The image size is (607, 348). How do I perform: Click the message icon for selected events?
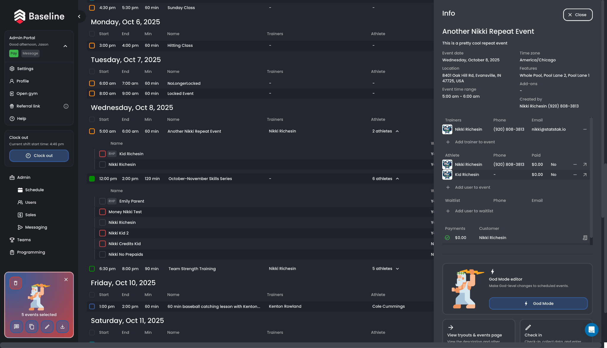click(x=17, y=327)
